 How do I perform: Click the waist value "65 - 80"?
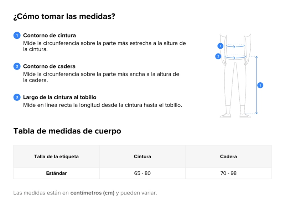(142, 173)
